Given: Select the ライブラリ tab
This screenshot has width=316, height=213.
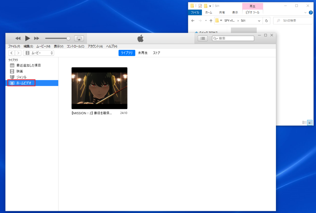Looking at the screenshot, I should pos(127,53).
